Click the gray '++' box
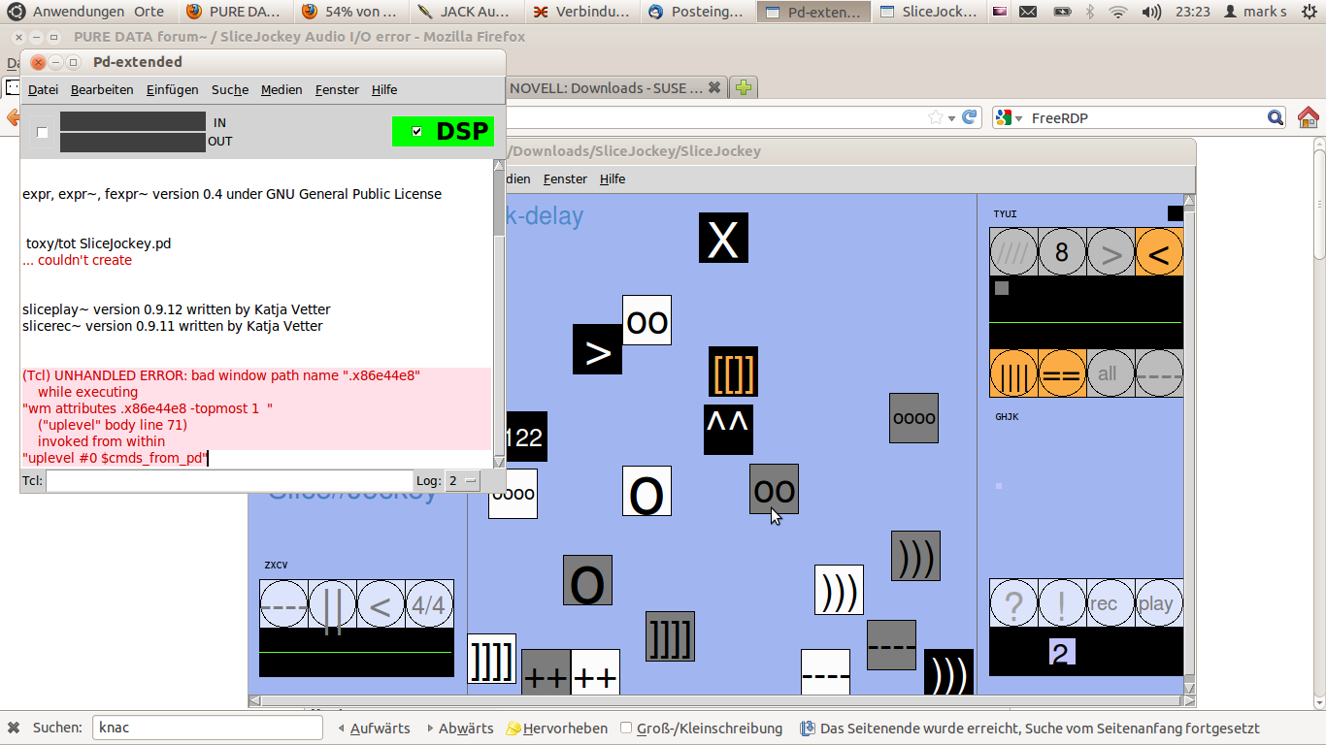 pyautogui.click(x=546, y=672)
